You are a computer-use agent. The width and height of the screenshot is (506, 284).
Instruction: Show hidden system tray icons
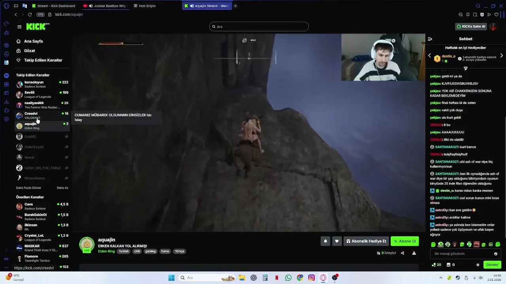pos(440,278)
